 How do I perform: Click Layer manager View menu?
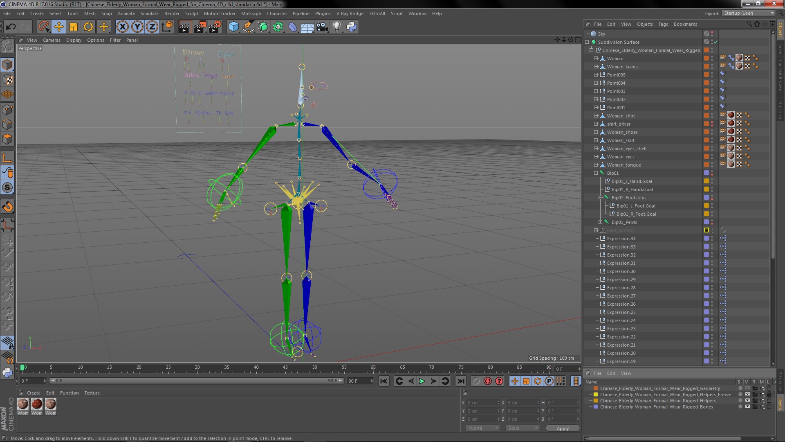(626, 373)
